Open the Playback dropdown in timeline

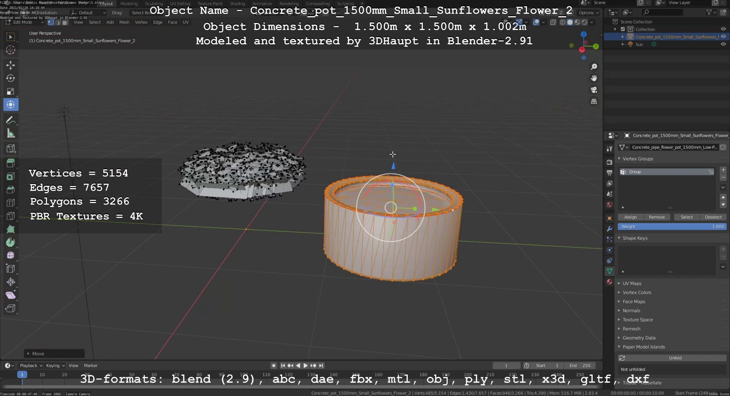(31, 365)
